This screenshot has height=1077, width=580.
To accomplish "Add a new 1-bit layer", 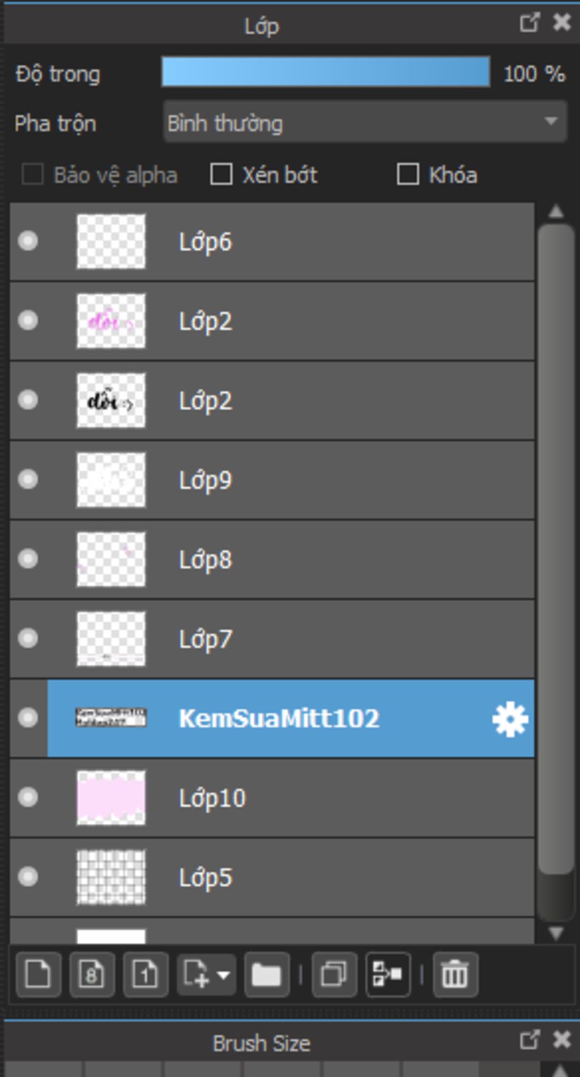I will [146, 974].
